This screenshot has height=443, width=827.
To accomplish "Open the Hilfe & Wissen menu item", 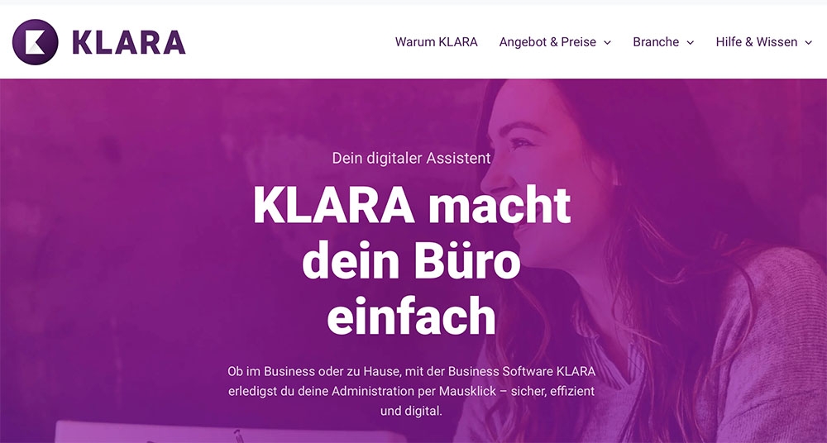I will (x=757, y=42).
